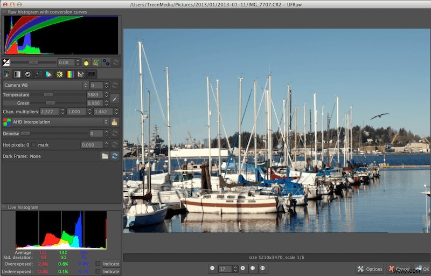Click the stepper for channel multiplier 1.442

[x=116, y=112]
